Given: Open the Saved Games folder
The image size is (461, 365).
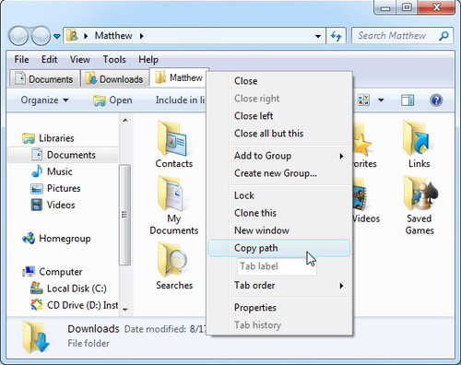Looking at the screenshot, I should 420,206.
